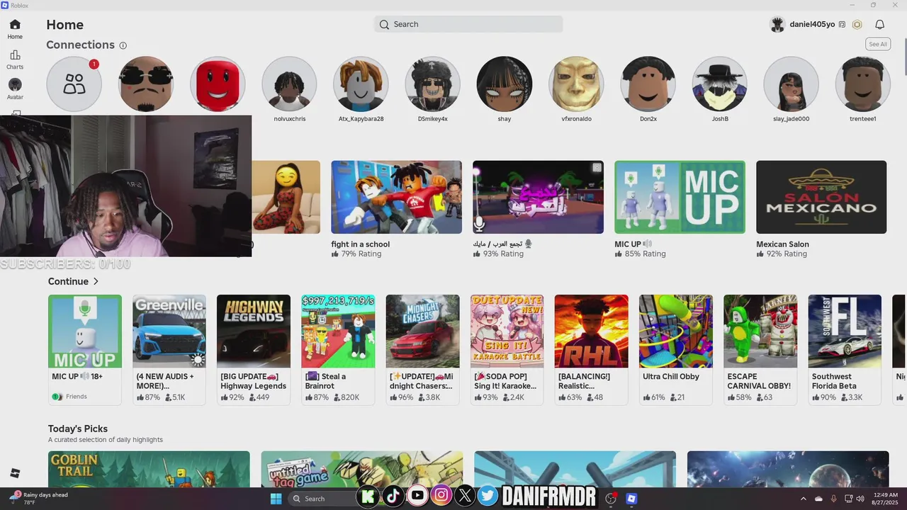This screenshot has width=907, height=510.
Task: Open shay profile avatar
Action: [x=504, y=84]
